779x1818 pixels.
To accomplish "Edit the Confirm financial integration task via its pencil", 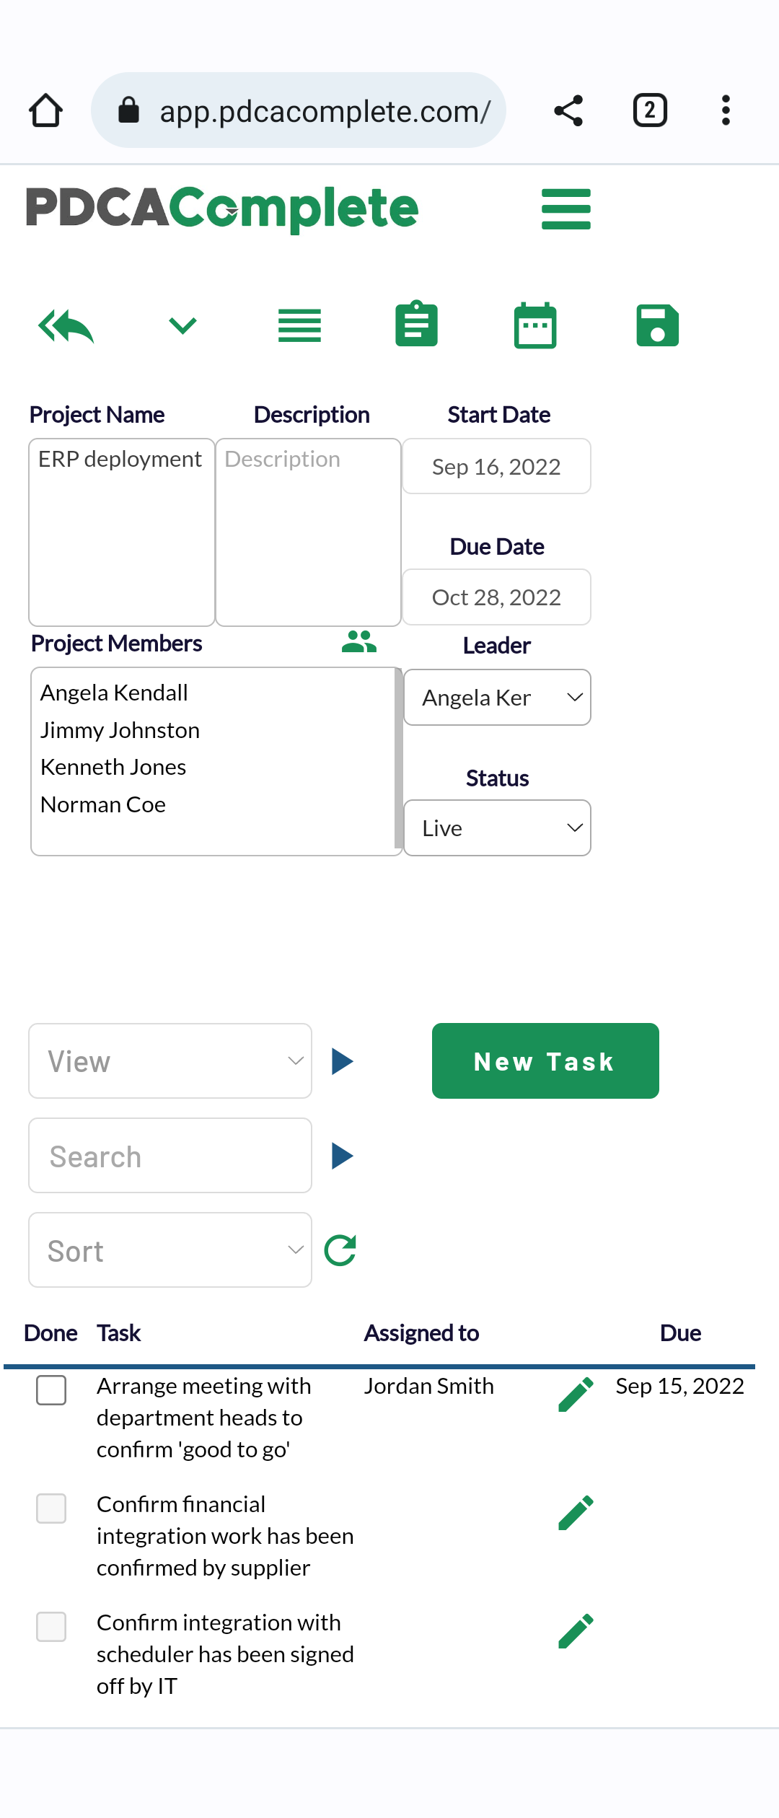I will (x=576, y=1512).
